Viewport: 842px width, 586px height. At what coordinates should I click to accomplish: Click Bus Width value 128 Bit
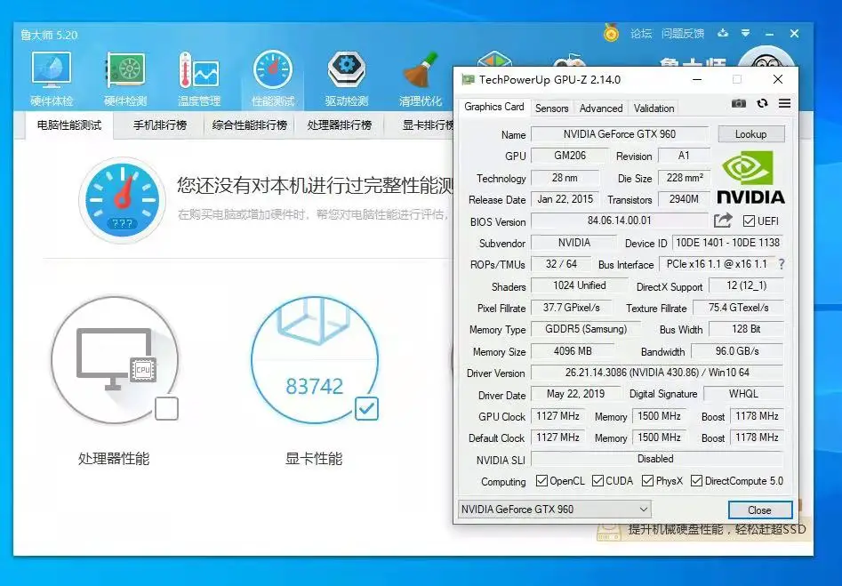click(746, 329)
